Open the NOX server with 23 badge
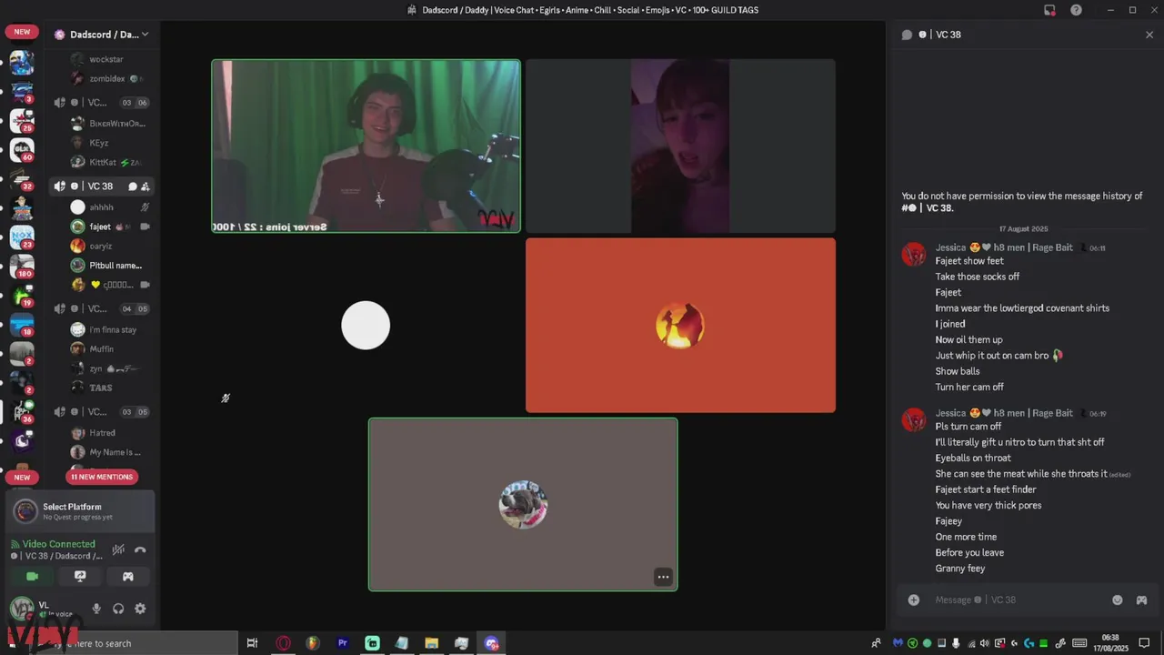The width and height of the screenshot is (1164, 655). [x=22, y=237]
